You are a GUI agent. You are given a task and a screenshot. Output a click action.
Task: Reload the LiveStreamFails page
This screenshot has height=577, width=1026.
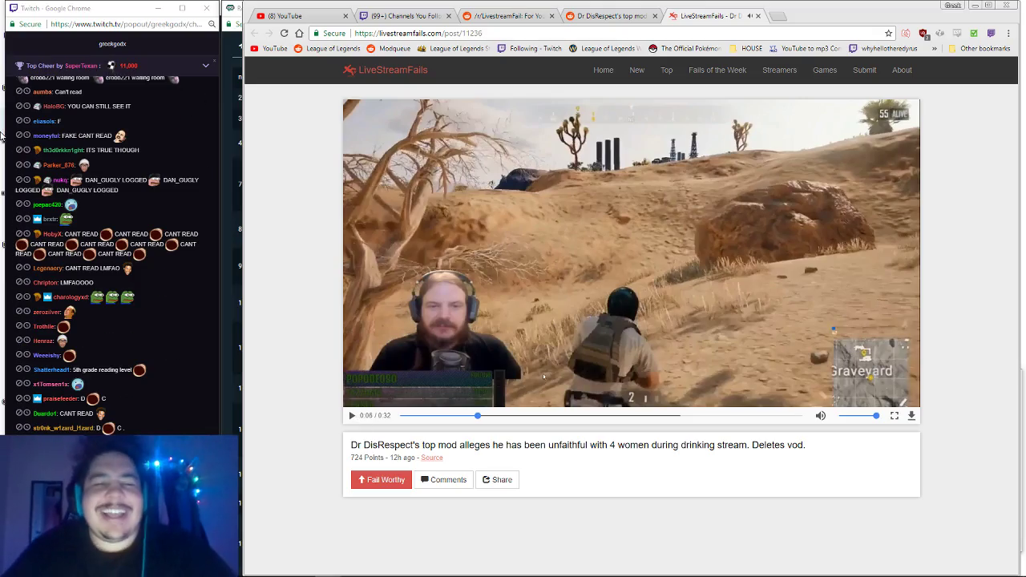tap(284, 33)
